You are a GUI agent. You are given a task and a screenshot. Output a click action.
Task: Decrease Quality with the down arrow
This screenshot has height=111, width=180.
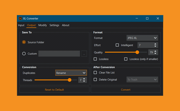tap(155, 54)
